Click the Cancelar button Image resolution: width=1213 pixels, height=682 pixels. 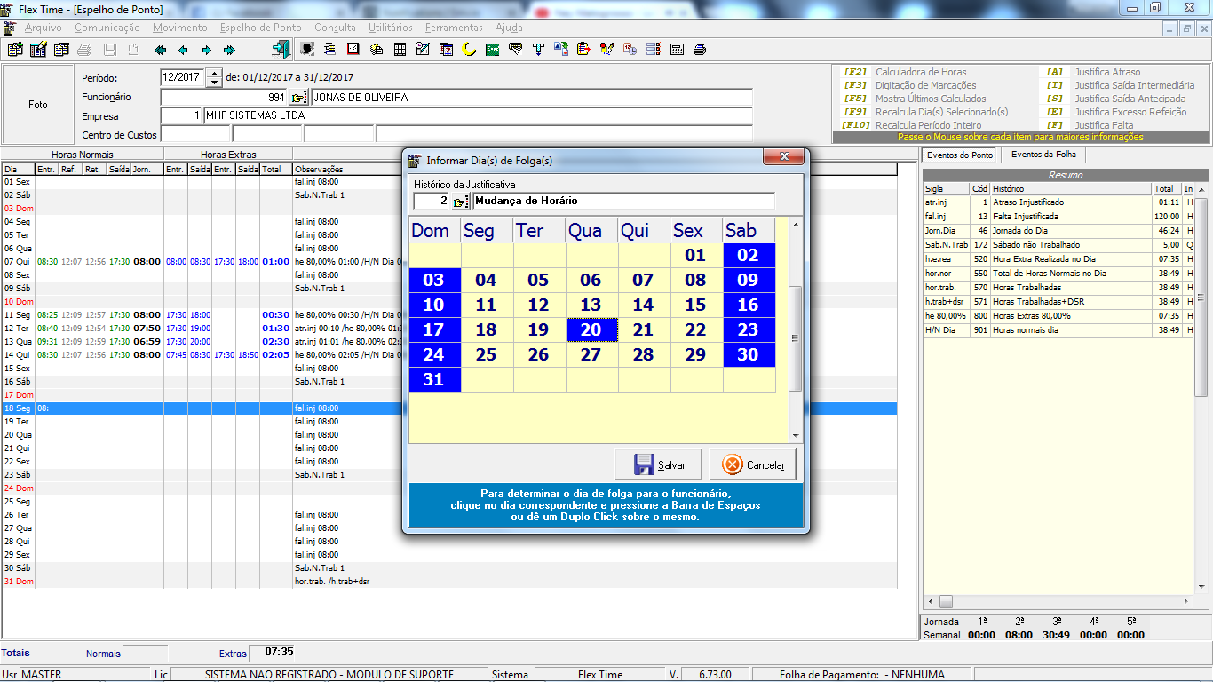point(753,464)
